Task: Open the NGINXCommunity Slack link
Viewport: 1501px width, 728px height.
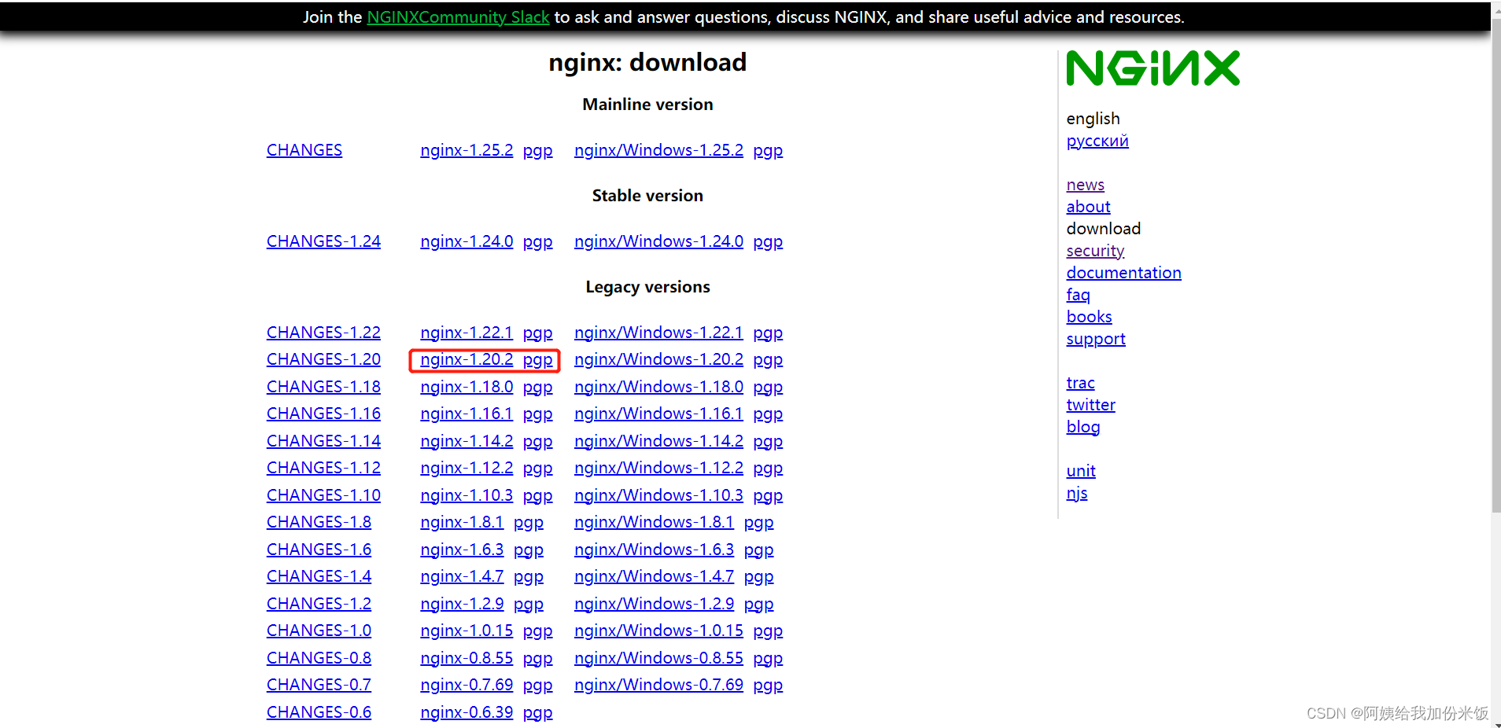Action: click(x=458, y=17)
